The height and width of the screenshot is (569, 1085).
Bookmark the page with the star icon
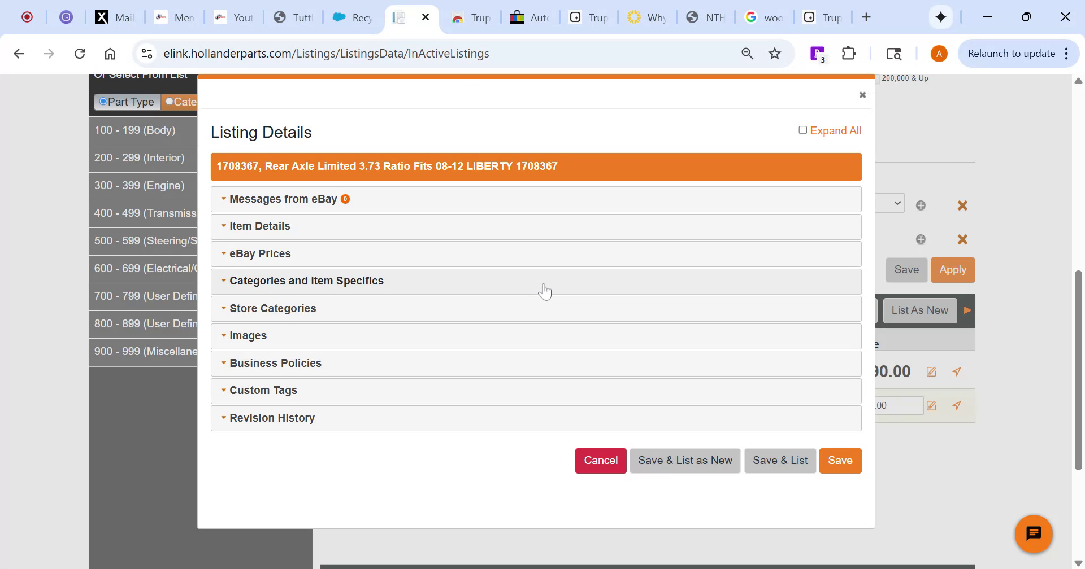point(775,53)
